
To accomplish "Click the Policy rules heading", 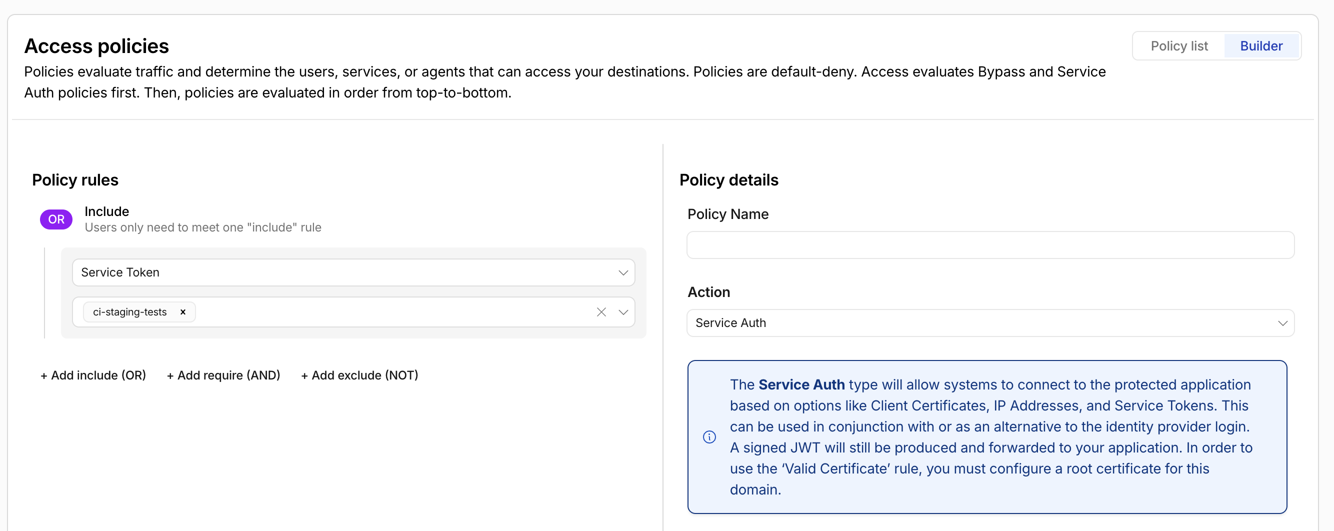I will tap(75, 180).
